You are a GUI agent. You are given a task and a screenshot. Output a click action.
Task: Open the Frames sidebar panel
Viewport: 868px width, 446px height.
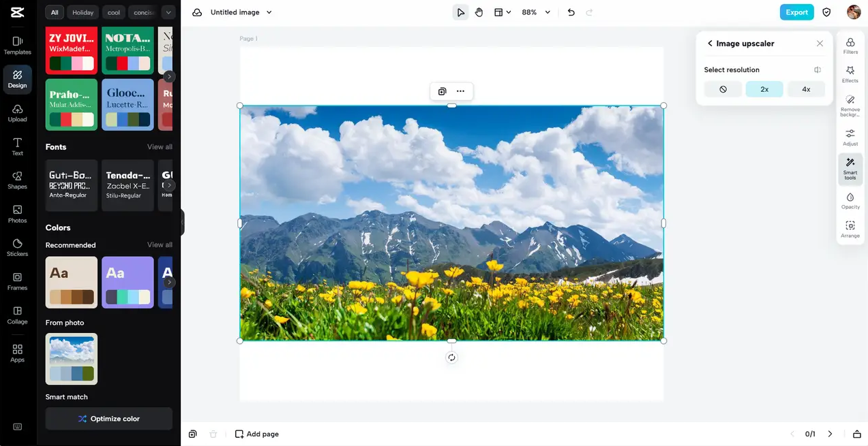[18, 281]
